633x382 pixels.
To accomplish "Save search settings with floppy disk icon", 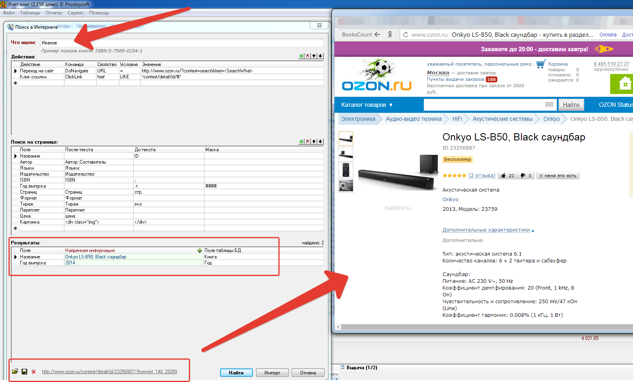I will pos(24,372).
